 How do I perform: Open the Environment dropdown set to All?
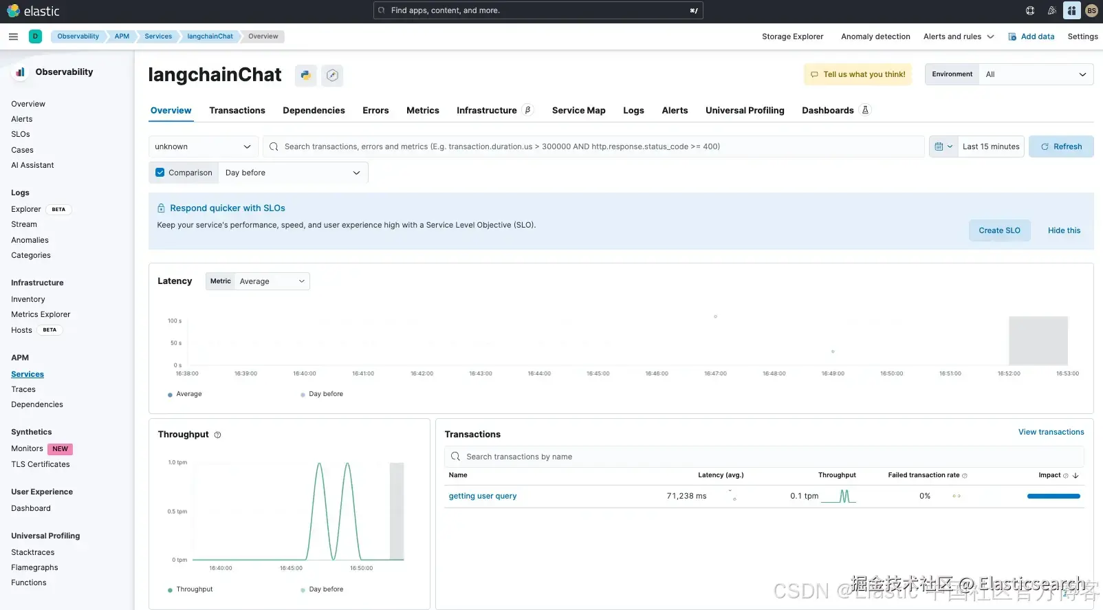pos(1036,74)
